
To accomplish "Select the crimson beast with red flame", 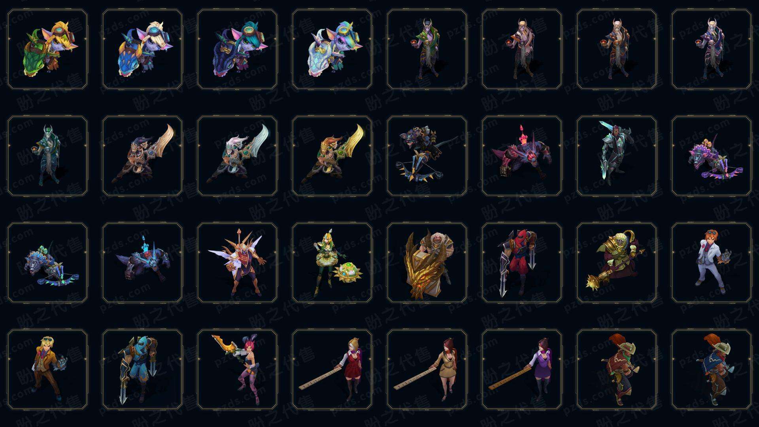I will coord(522,156).
